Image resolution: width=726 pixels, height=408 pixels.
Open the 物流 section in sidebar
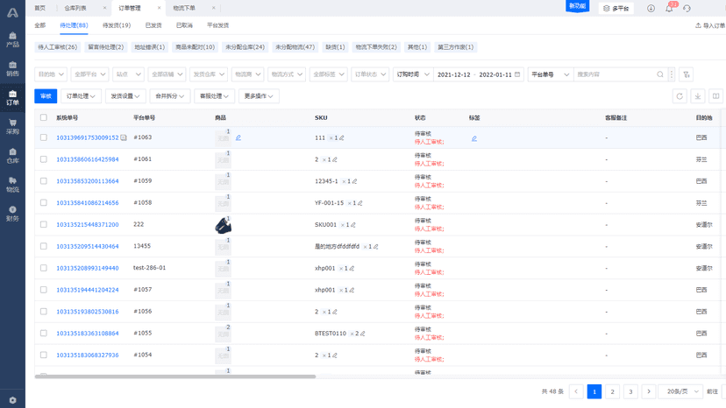tap(12, 185)
